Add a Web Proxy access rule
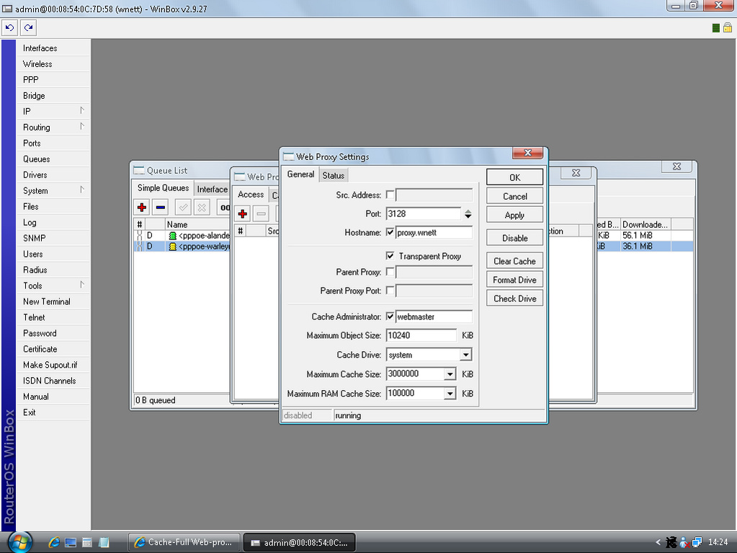 point(243,214)
